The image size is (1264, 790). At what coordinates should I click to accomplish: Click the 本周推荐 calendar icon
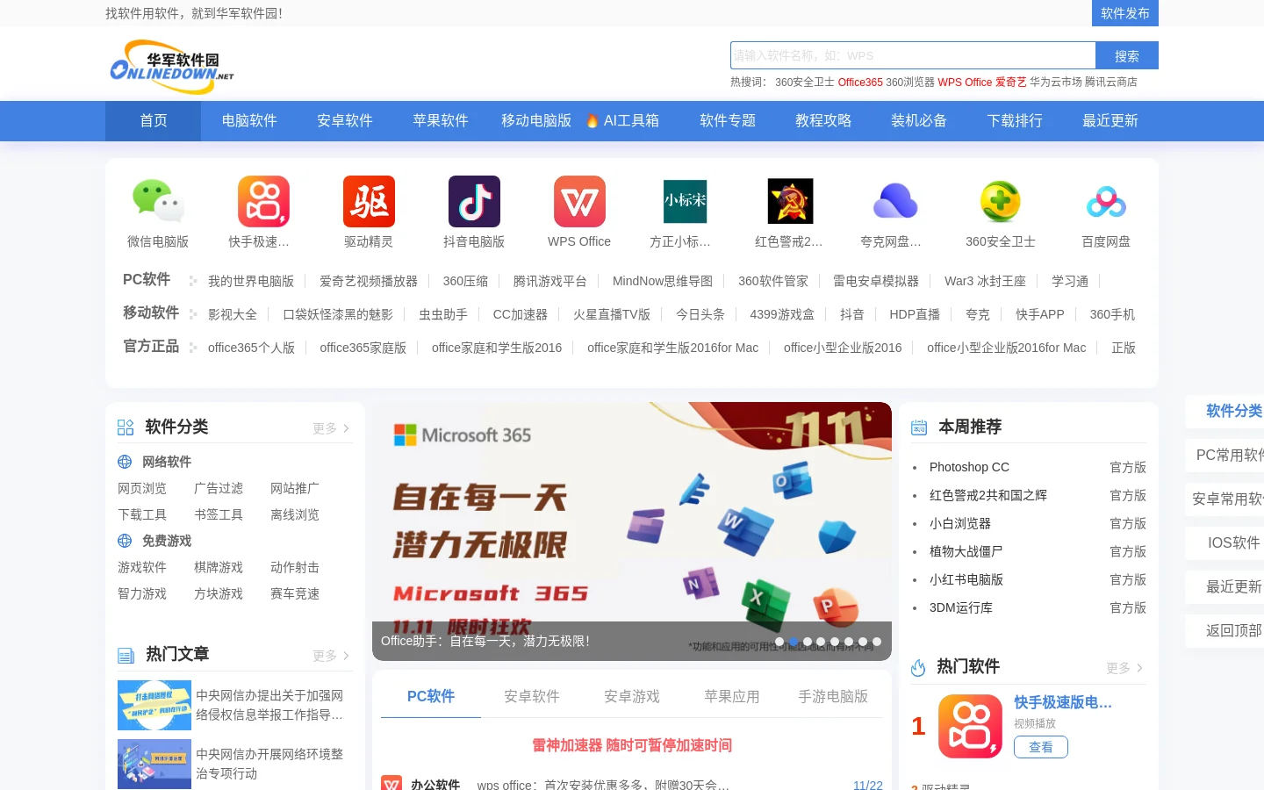click(x=919, y=427)
